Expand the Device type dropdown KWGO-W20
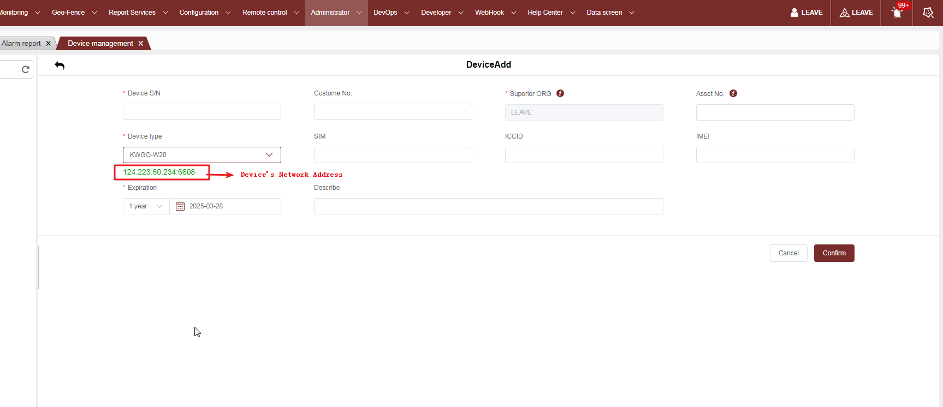 pos(202,155)
